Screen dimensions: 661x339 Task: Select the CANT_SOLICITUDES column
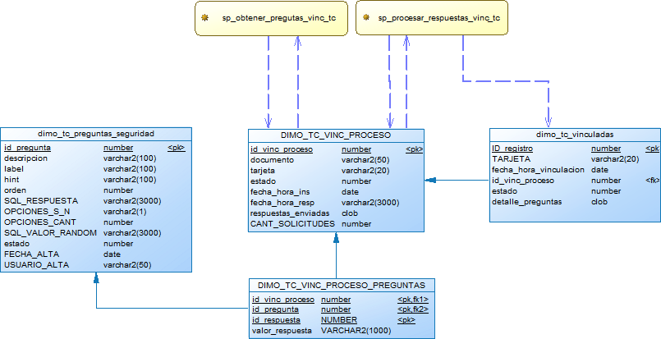coord(288,223)
